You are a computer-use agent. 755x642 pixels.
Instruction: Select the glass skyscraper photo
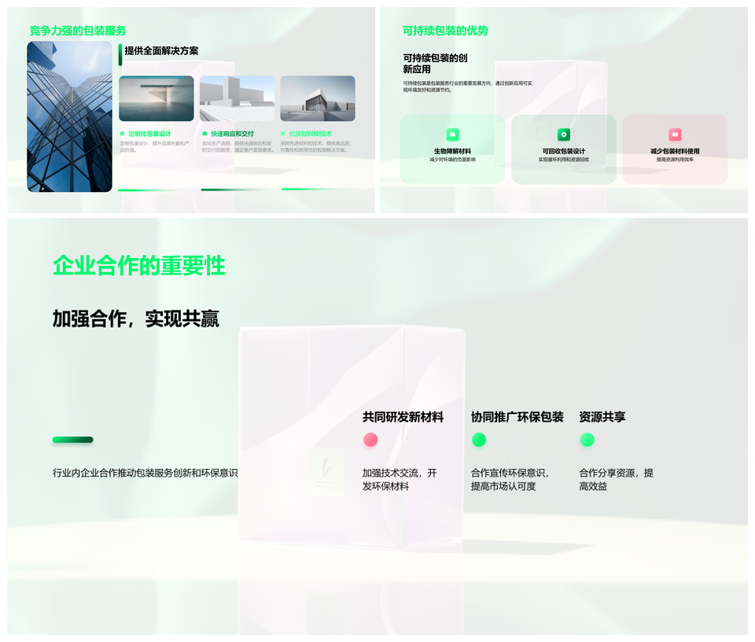(69, 116)
